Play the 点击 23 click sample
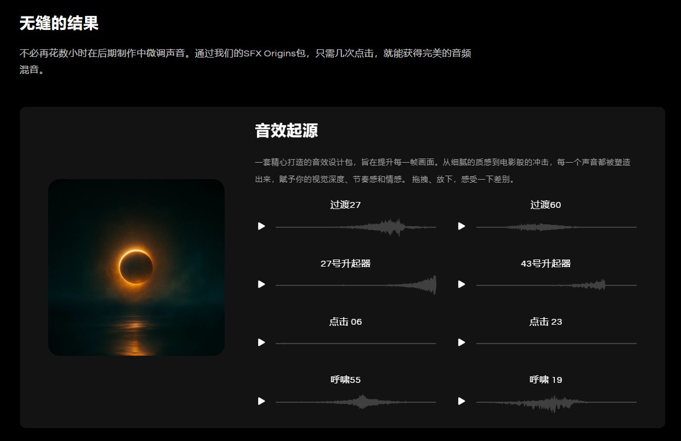This screenshot has width=681, height=441. tap(461, 342)
